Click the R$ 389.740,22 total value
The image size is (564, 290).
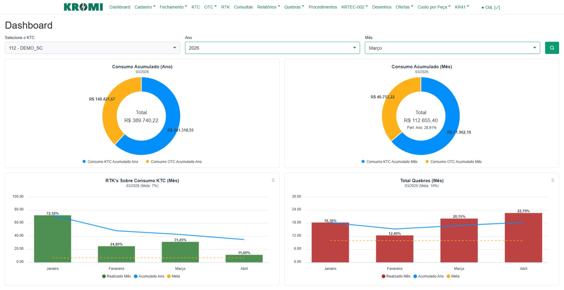coord(141,121)
